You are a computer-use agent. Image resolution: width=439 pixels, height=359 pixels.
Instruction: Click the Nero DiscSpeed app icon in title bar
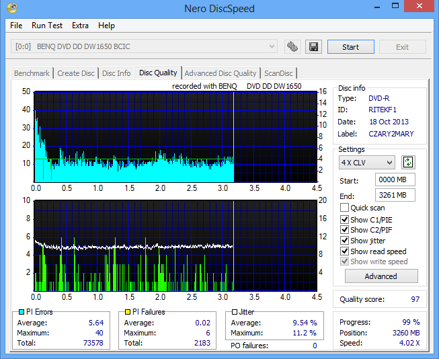click(12, 7)
